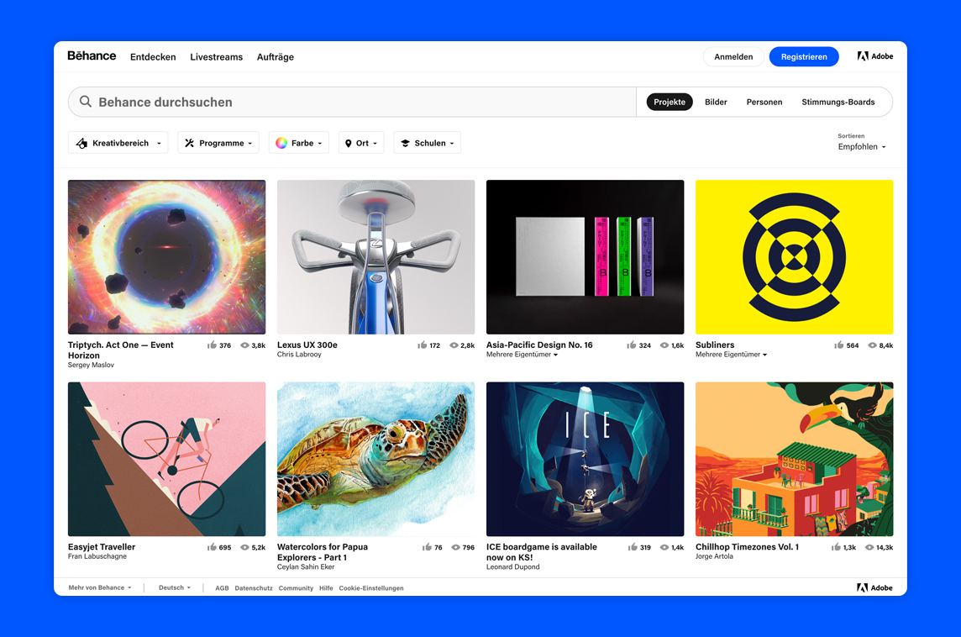961x637 pixels.
Task: Click views eye icon for Asia-Pacific Design
Action: point(664,345)
